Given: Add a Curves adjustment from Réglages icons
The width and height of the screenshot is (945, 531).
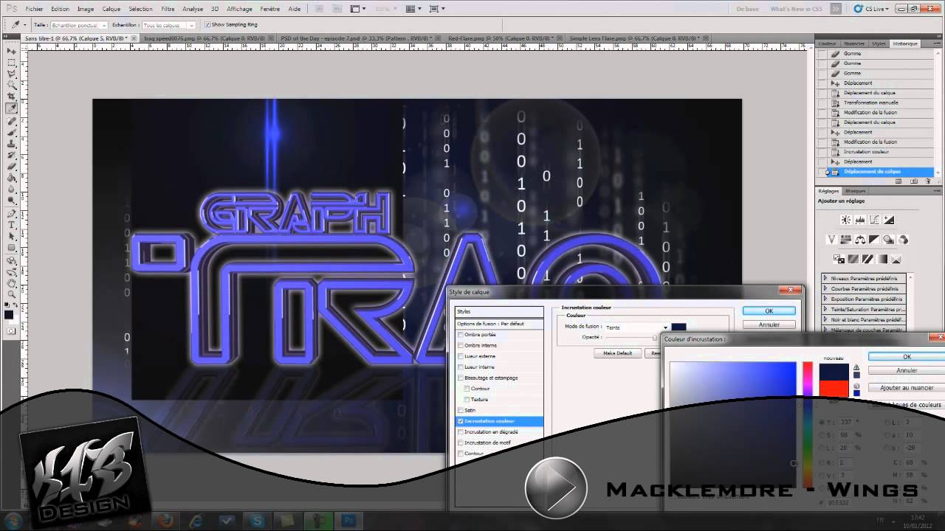Looking at the screenshot, I should click(x=875, y=220).
